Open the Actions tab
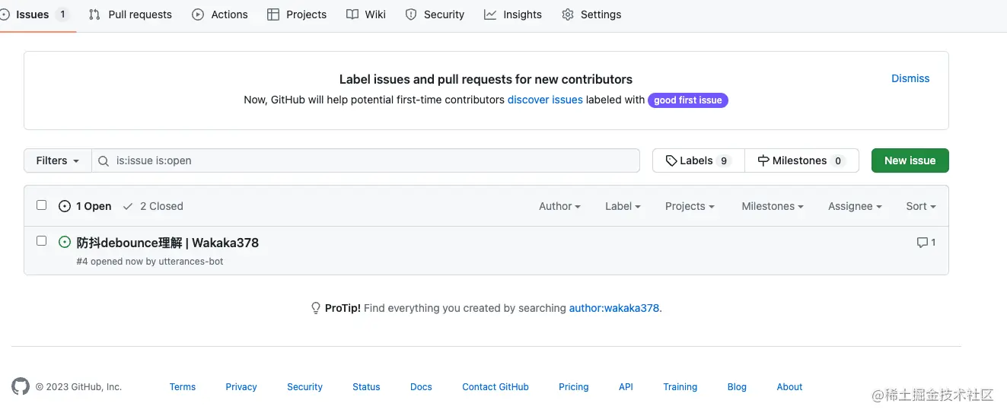The height and width of the screenshot is (416, 1007). 220,14
